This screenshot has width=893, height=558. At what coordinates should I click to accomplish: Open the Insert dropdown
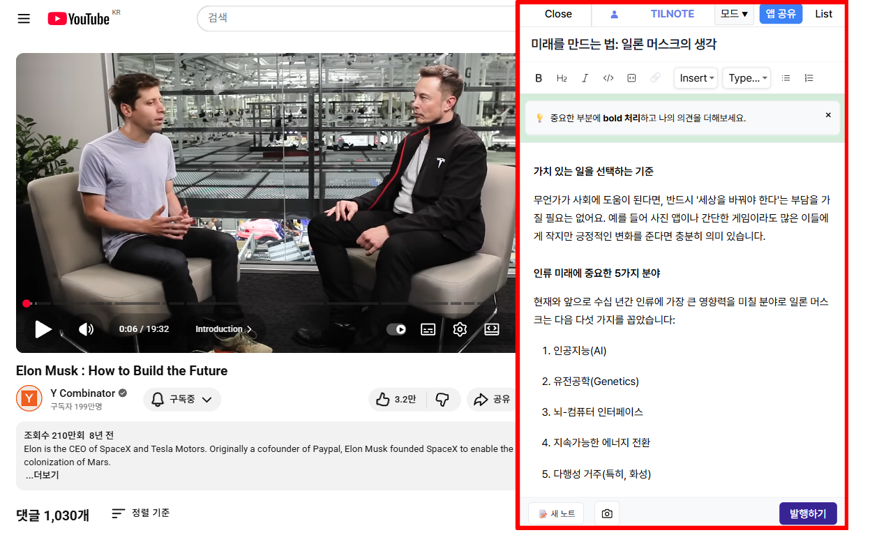coord(697,78)
